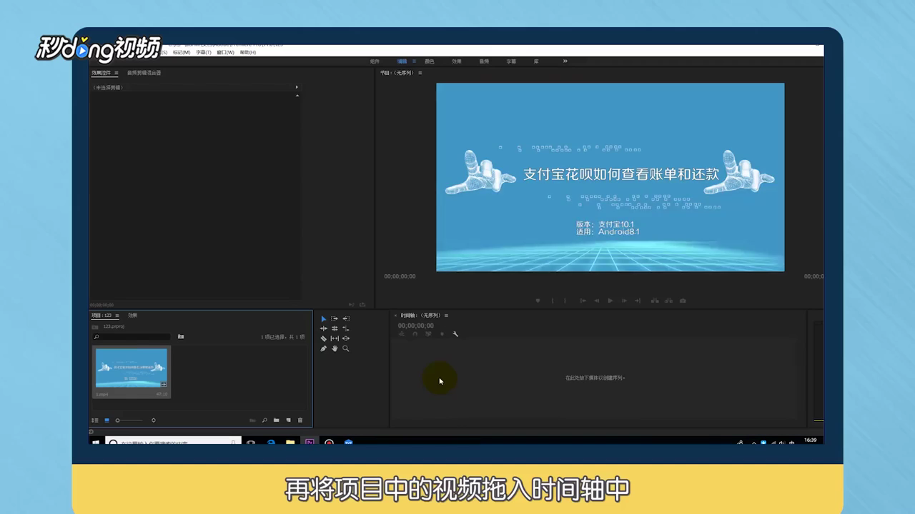Select the Zoom magnifier tool
Viewport: 915px width, 514px height.
(346, 348)
